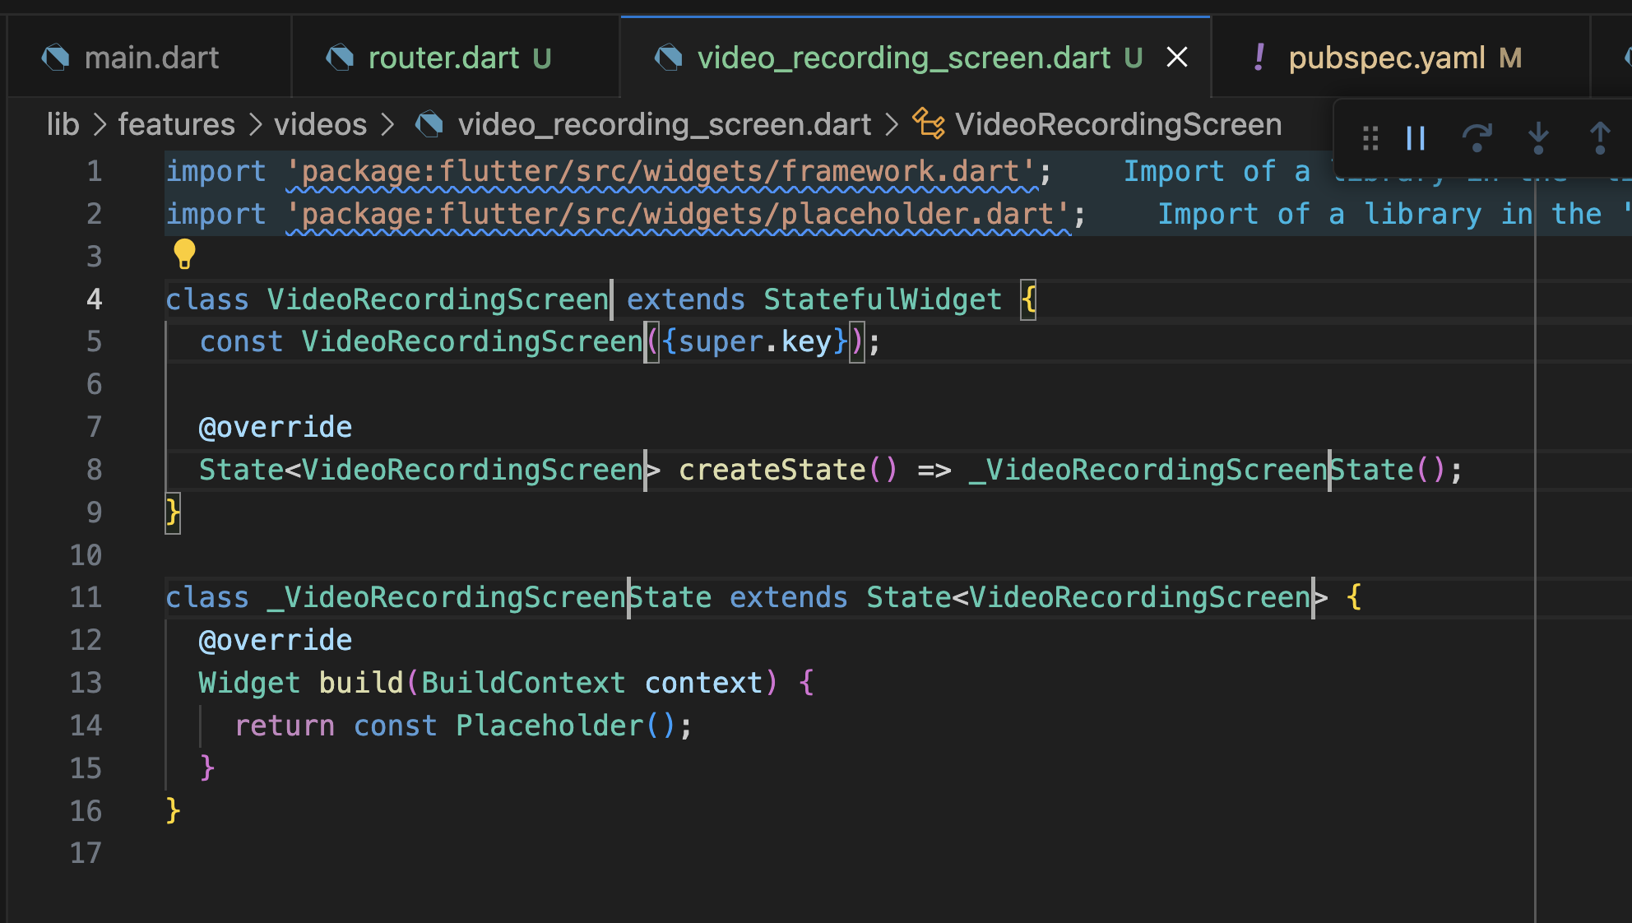Click line number 11 in gutter
Image resolution: width=1632 pixels, height=923 pixels.
point(86,597)
